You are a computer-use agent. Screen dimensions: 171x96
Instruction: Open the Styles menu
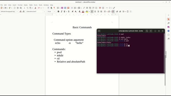click(26, 5)
